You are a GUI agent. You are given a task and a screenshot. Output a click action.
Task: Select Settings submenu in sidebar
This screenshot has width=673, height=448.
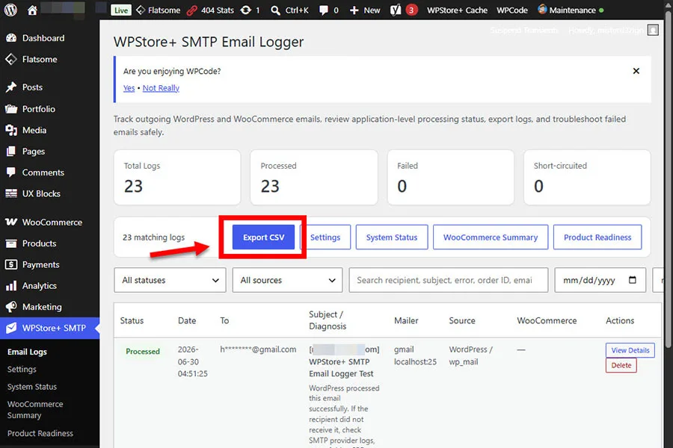[22, 369]
